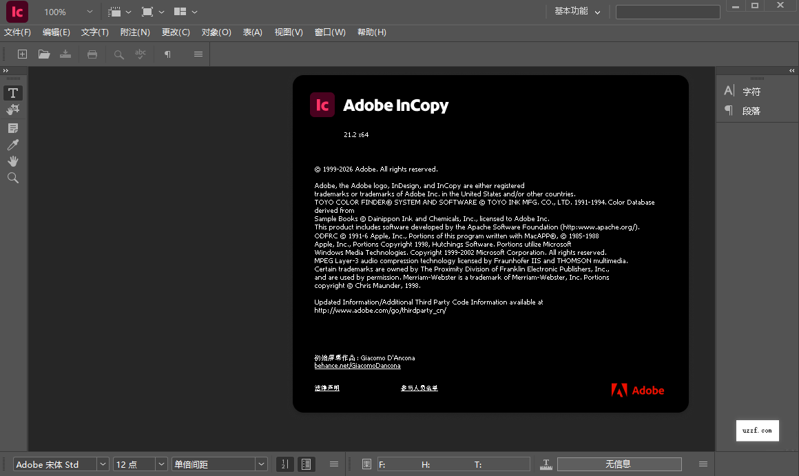Select the Type tool
This screenshot has width=799, height=476.
coord(12,93)
